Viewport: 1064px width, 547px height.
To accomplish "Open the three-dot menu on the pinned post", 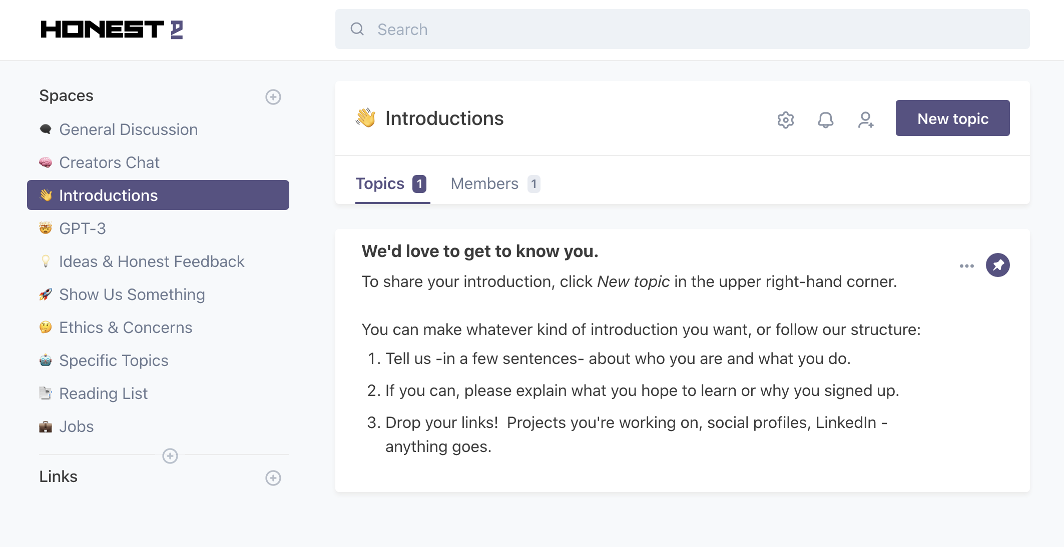I will click(967, 265).
